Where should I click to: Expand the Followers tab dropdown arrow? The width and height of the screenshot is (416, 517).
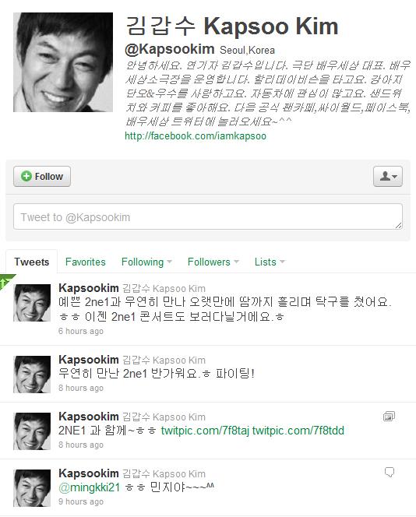coord(236,262)
